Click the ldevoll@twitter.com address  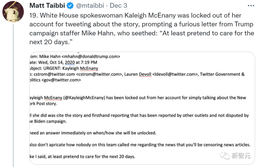(x=175, y=74)
